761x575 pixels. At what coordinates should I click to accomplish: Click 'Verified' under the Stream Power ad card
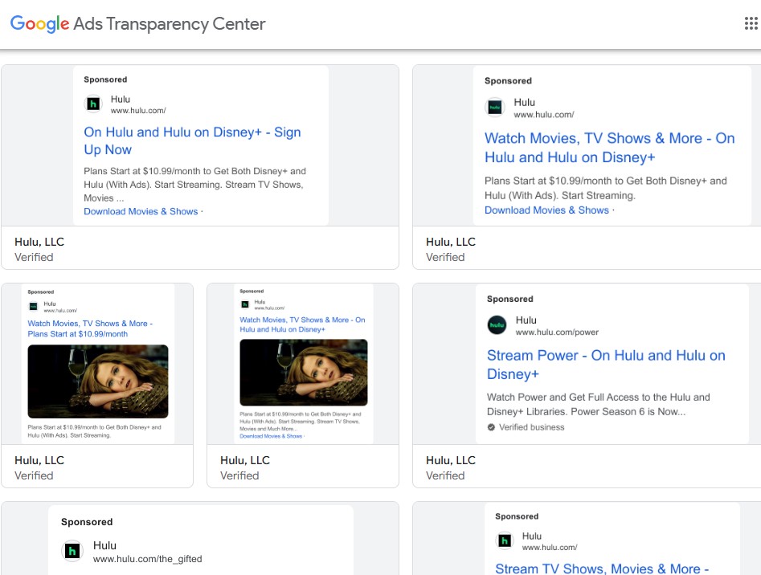445,475
